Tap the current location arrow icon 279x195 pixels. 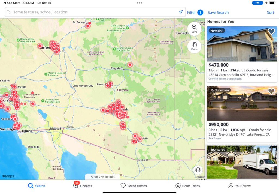(x=181, y=12)
